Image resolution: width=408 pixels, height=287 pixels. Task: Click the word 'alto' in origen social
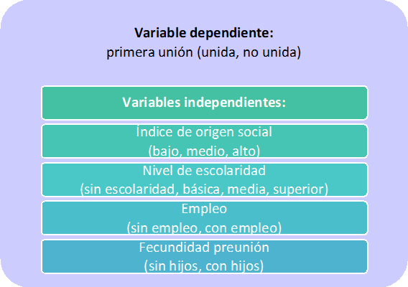coord(244,151)
